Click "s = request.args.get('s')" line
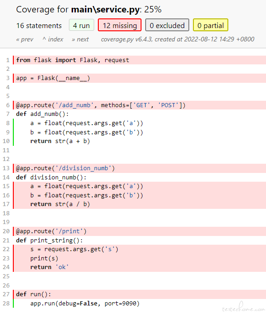266x316 pixels. click(140, 249)
